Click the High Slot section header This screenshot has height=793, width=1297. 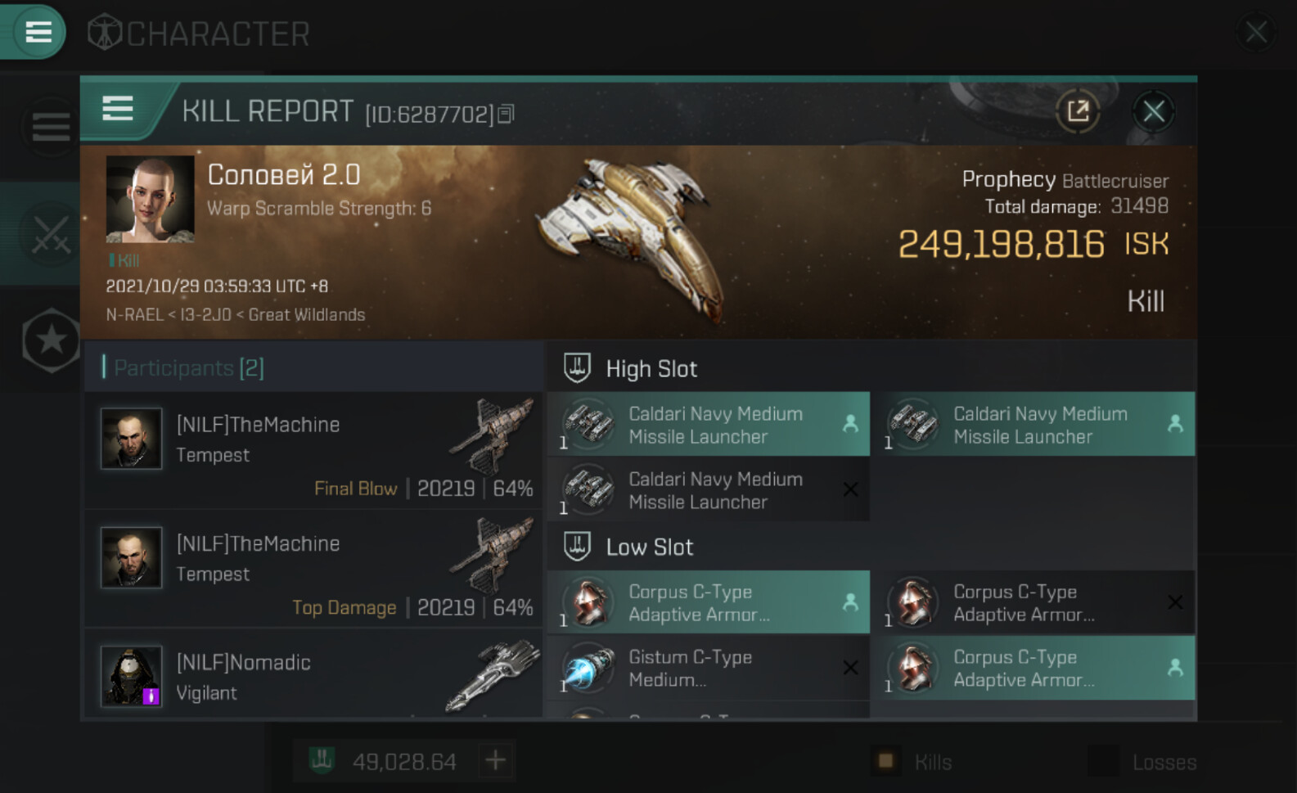[651, 369]
